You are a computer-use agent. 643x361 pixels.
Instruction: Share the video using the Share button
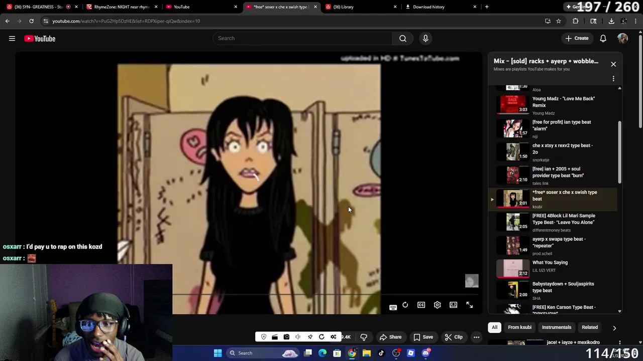[x=390, y=337]
